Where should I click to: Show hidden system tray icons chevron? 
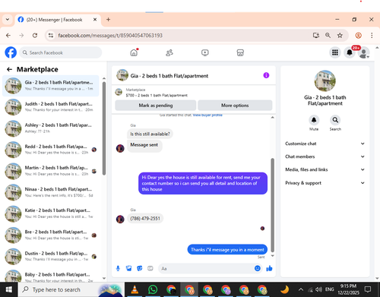(301, 289)
